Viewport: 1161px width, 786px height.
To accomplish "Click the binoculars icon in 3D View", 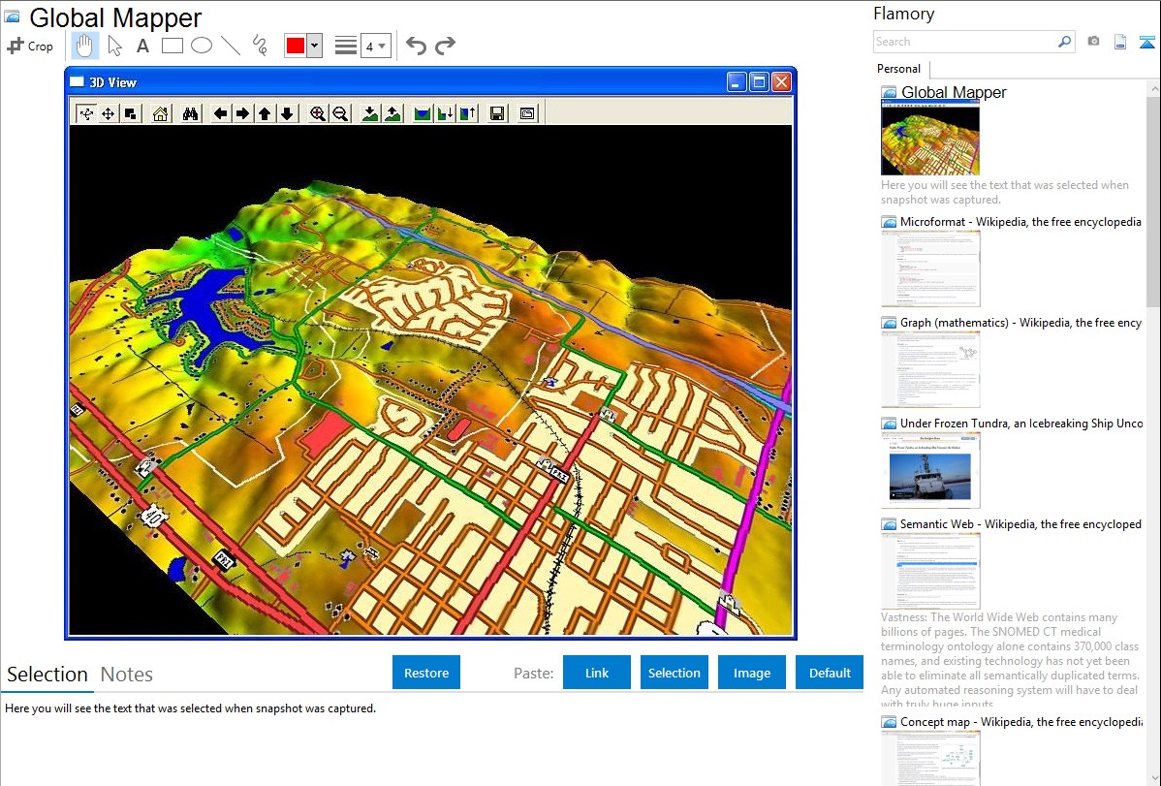I will (x=190, y=113).
